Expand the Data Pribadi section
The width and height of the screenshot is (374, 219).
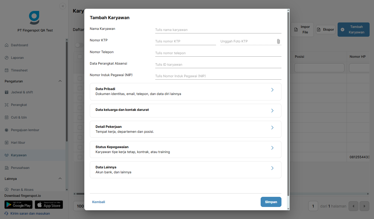(x=186, y=92)
